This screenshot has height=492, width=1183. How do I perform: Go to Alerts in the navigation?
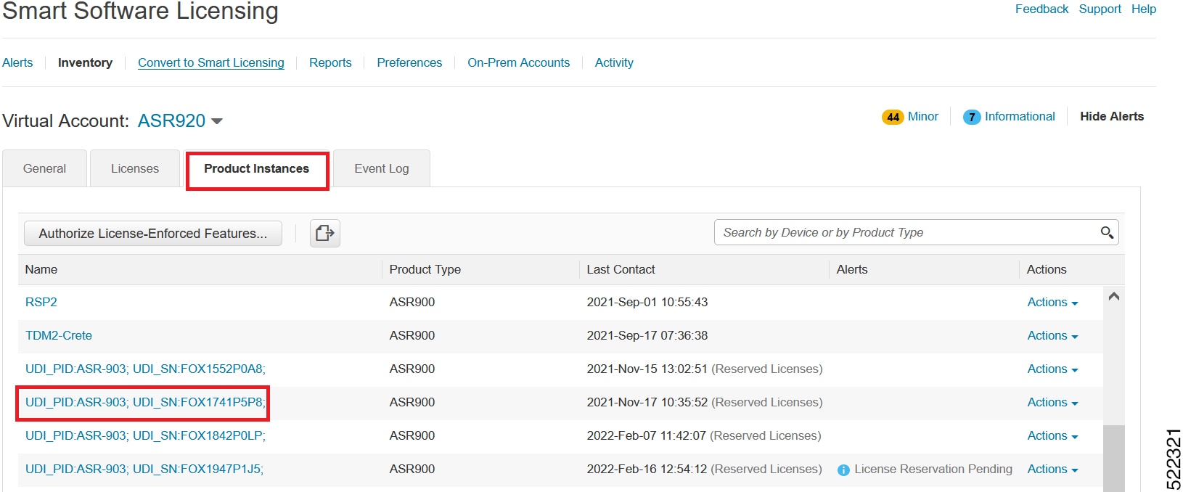click(x=17, y=63)
